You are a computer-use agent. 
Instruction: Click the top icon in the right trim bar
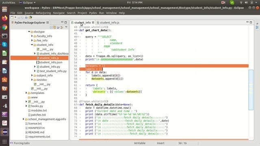pyautogui.click(x=257, y=24)
